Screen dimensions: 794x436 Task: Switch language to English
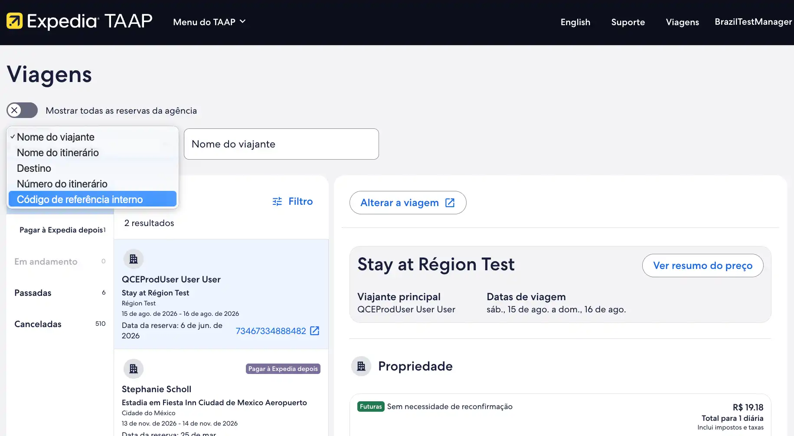pyautogui.click(x=575, y=22)
